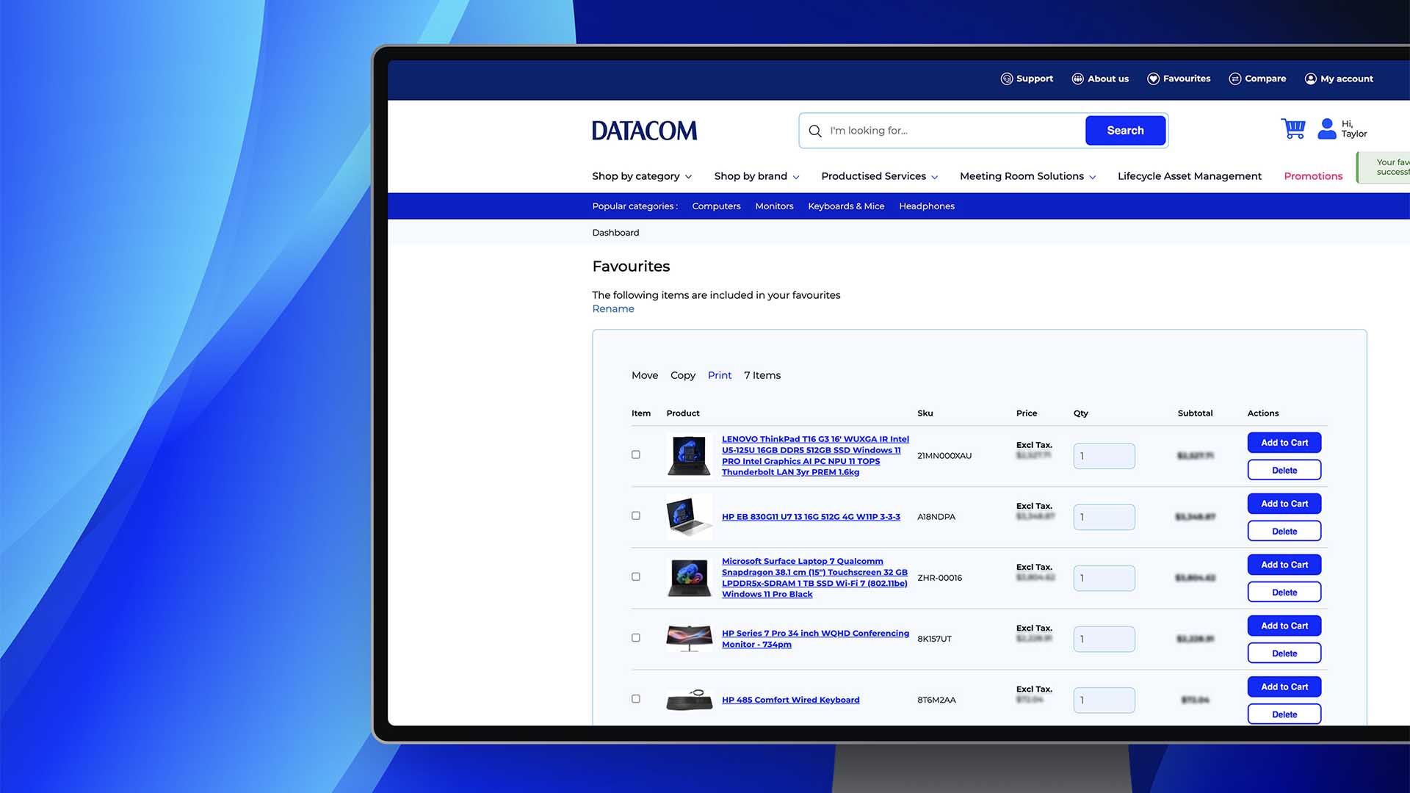Delete Lenovo ThinkPad T16 from favourites
The height and width of the screenshot is (793, 1410).
pos(1284,470)
